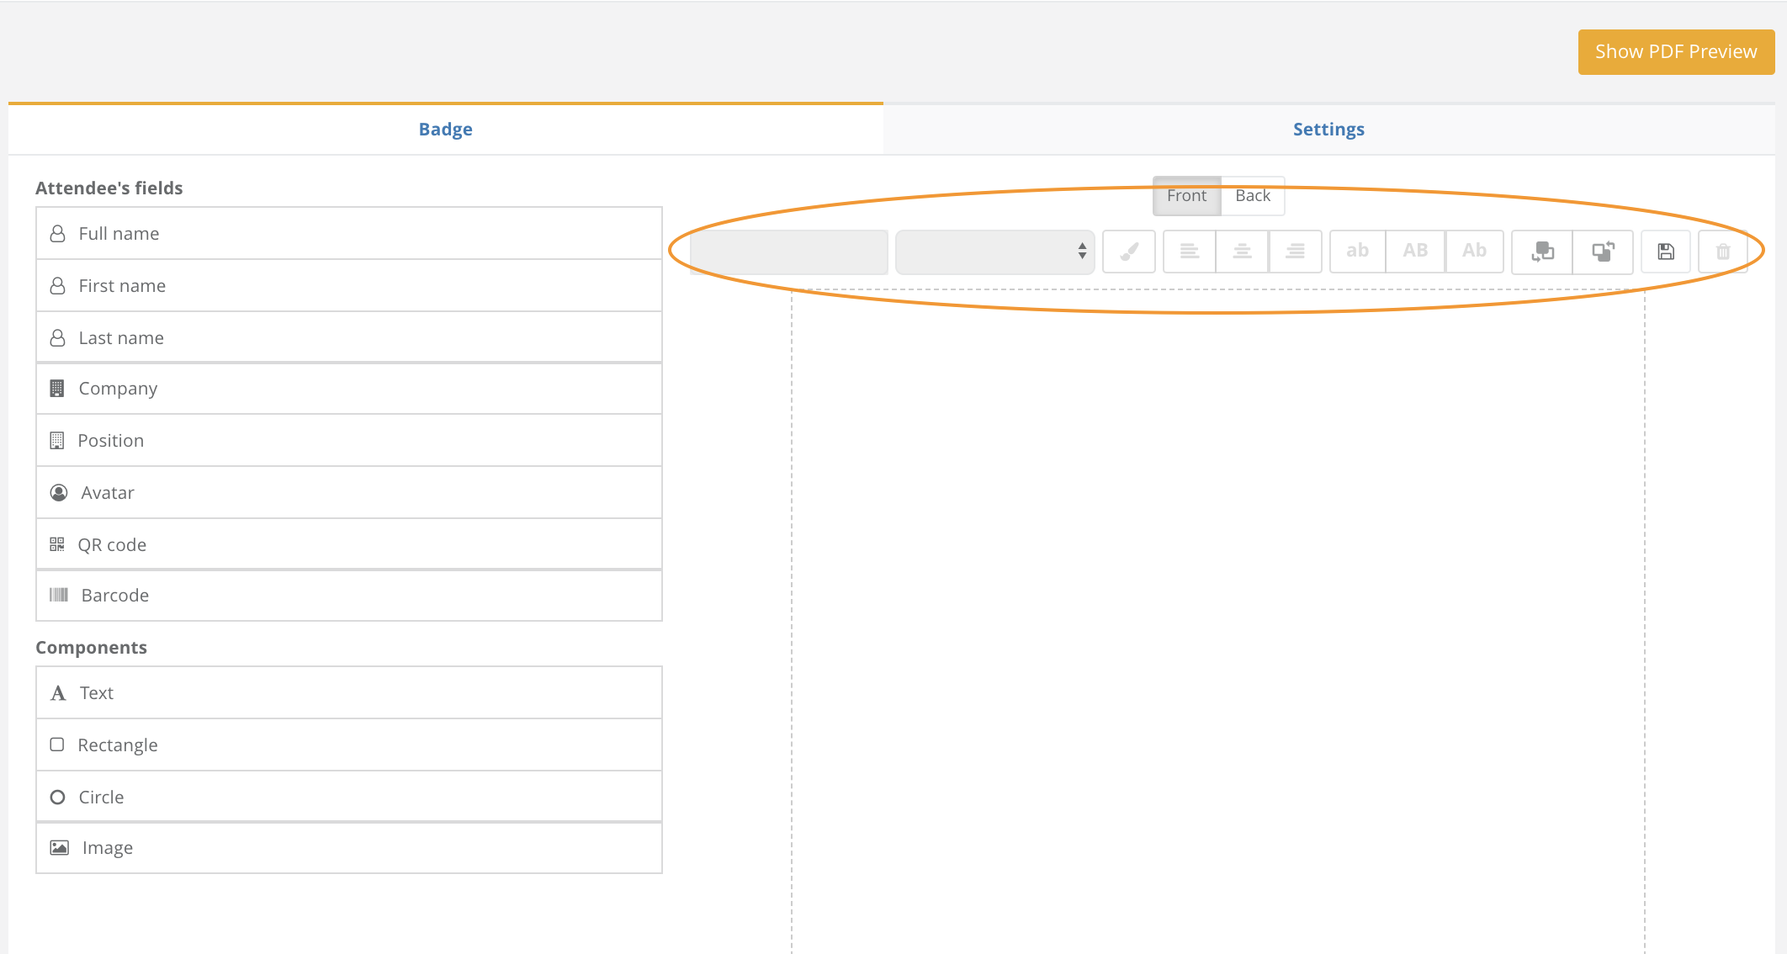Click the paintbrush color icon
This screenshot has height=954, width=1787.
point(1129,252)
